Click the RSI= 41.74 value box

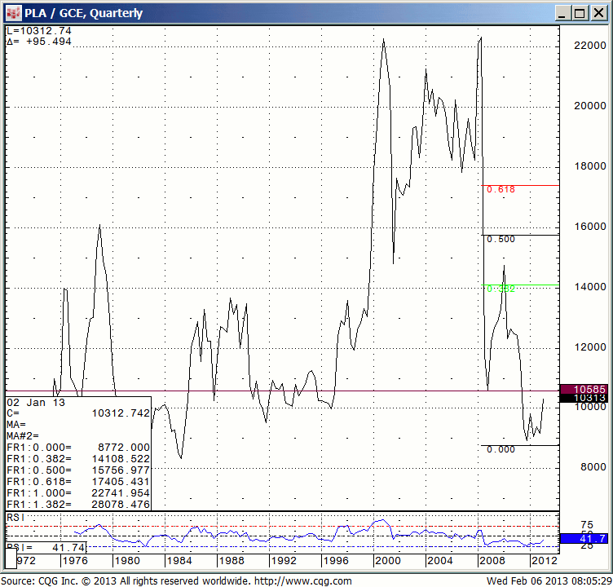click(46, 548)
